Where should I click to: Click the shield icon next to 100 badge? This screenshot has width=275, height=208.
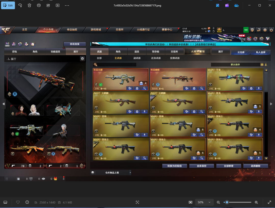pyautogui.click(x=252, y=30)
